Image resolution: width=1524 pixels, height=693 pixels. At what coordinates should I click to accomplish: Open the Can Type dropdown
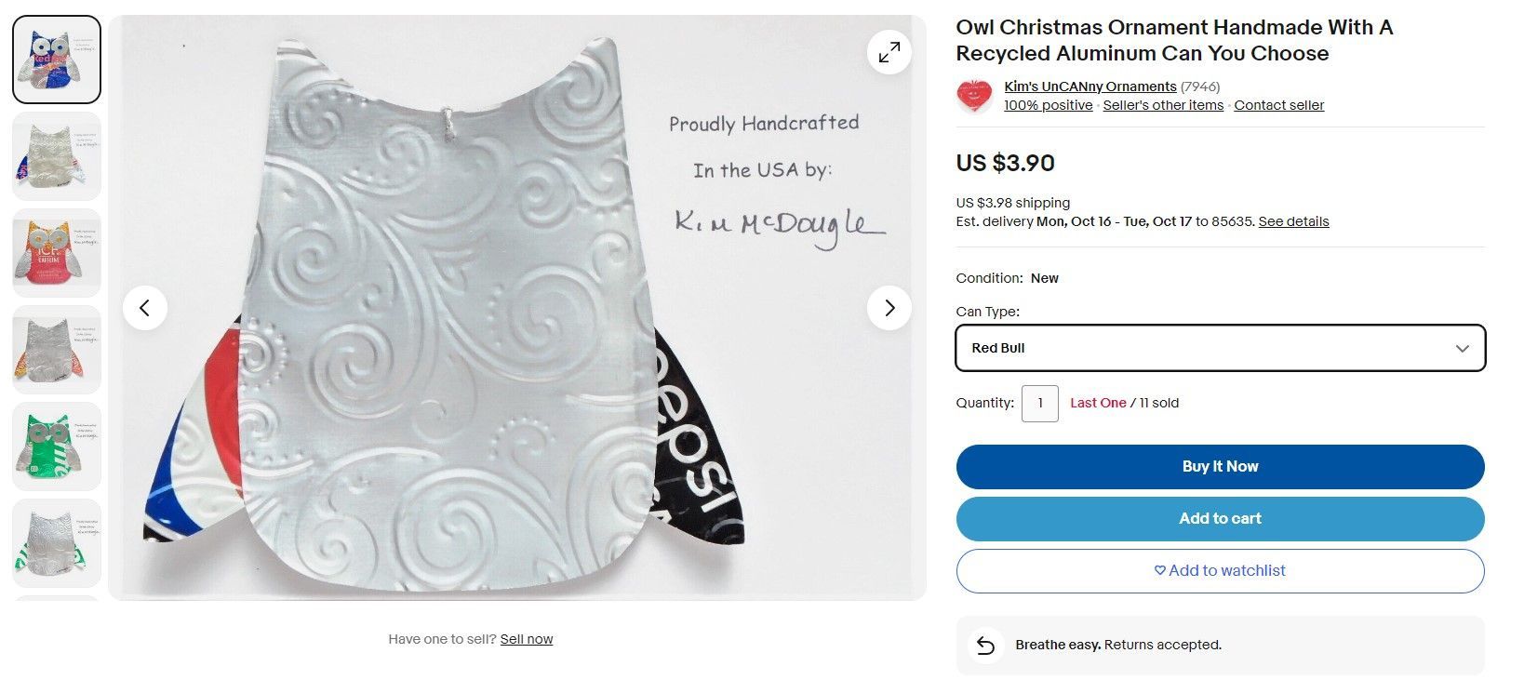pyautogui.click(x=1221, y=348)
